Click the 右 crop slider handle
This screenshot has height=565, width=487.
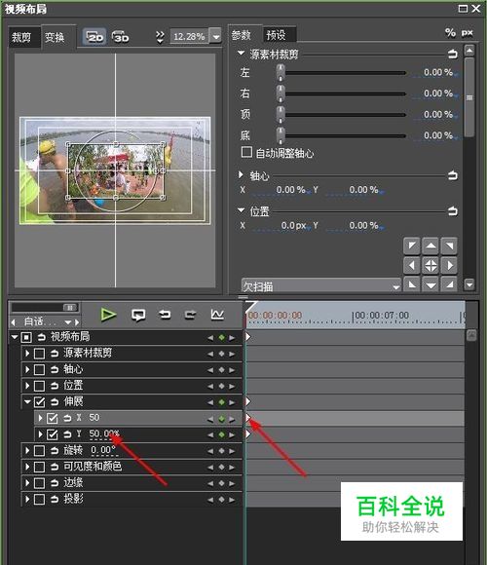click(281, 94)
